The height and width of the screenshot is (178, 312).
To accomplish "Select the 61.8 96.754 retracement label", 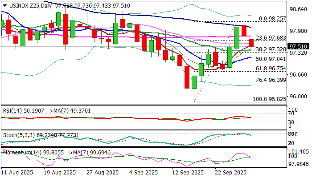I will tap(271, 69).
